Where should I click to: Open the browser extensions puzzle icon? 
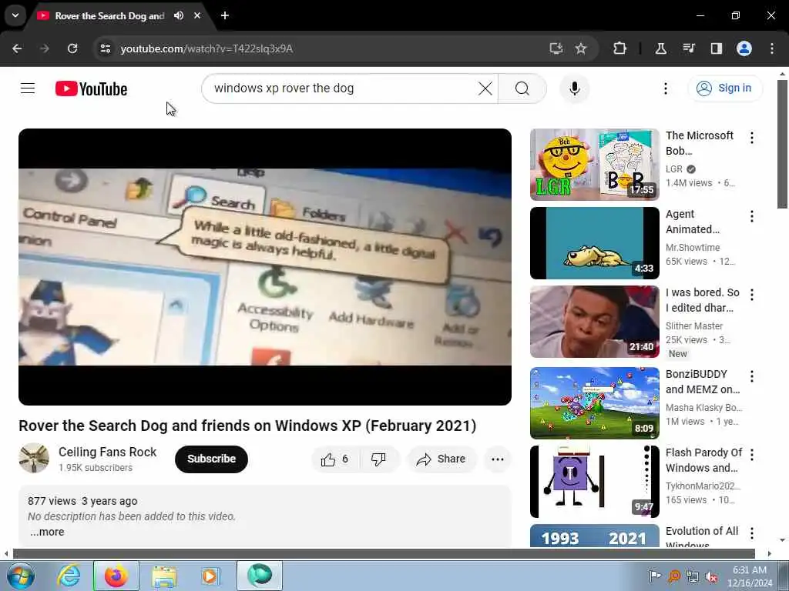(620, 48)
